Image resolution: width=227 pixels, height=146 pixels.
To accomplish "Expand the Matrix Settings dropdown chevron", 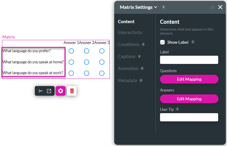I will 156,7.
